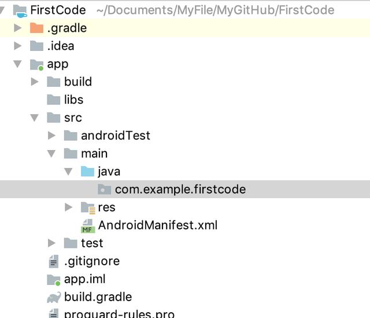
Task: Click the blue java source folder icon
Action: pos(87,171)
